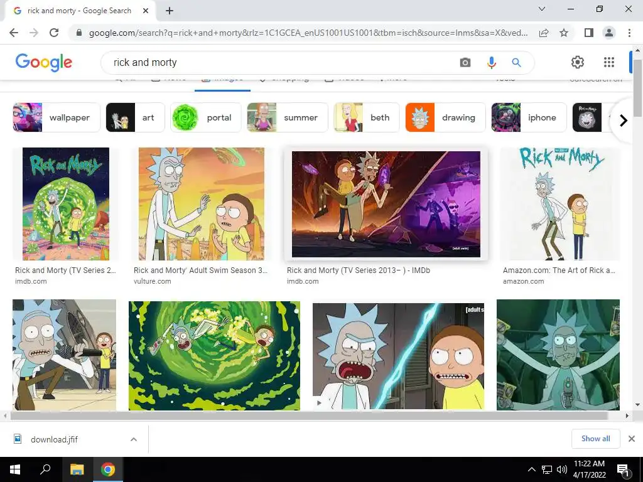Click Chrome icon in the taskbar

(108, 469)
